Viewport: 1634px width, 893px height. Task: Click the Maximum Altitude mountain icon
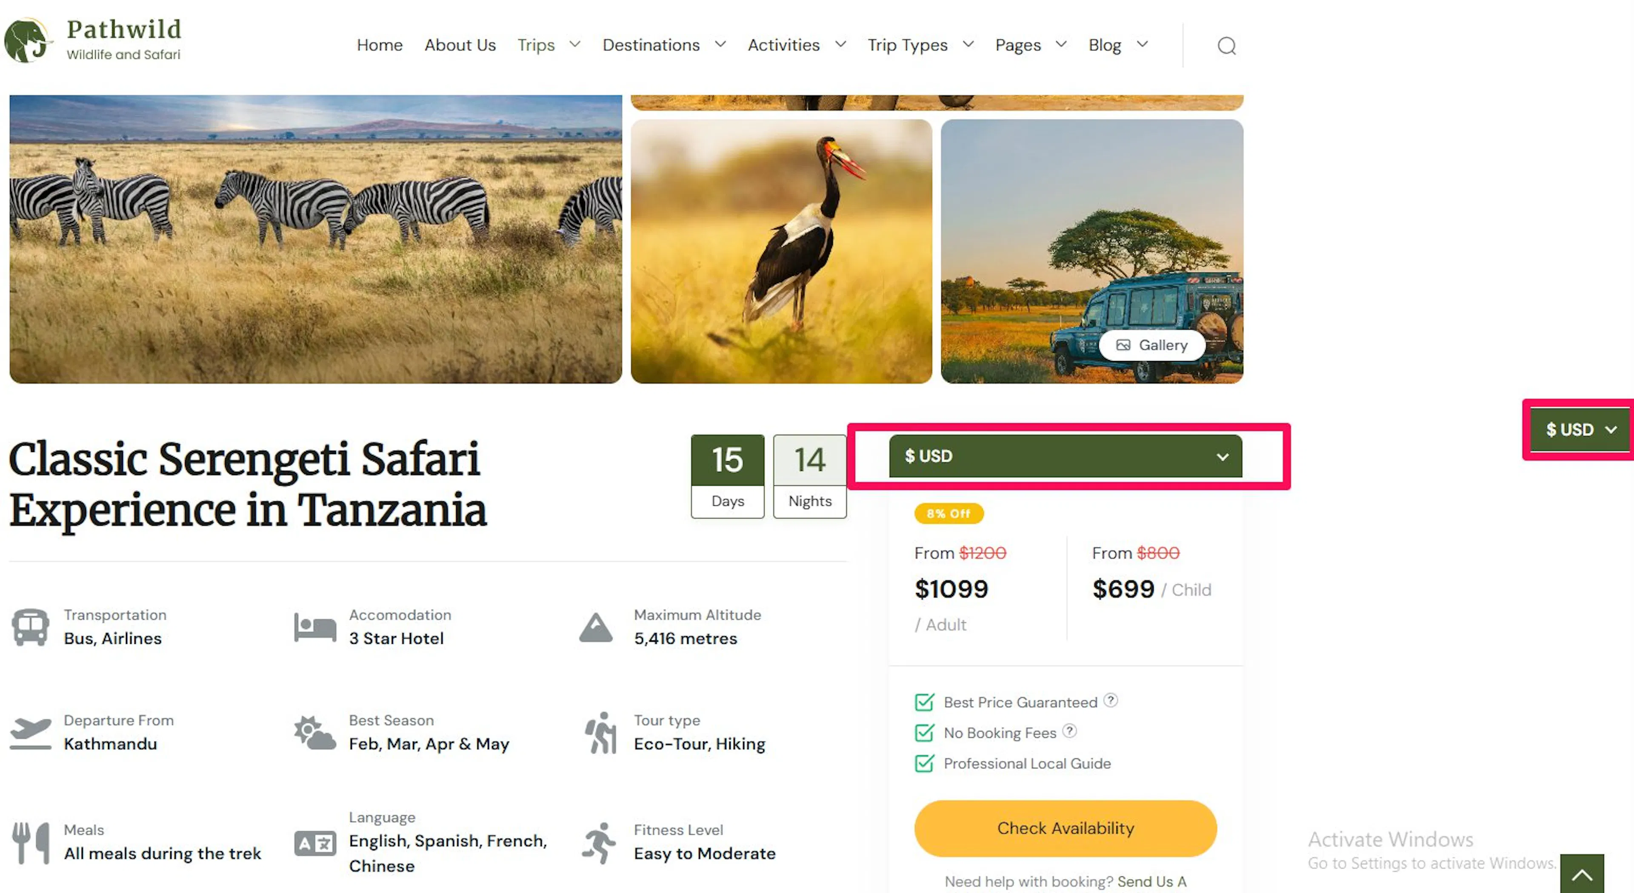[596, 628]
